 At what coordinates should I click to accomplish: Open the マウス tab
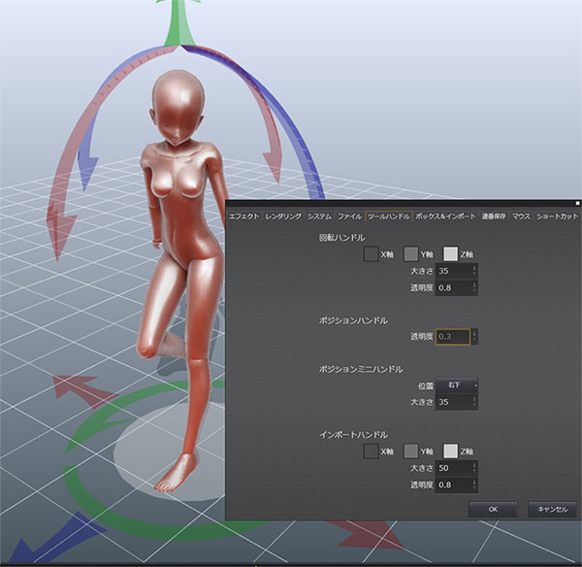pyautogui.click(x=521, y=217)
